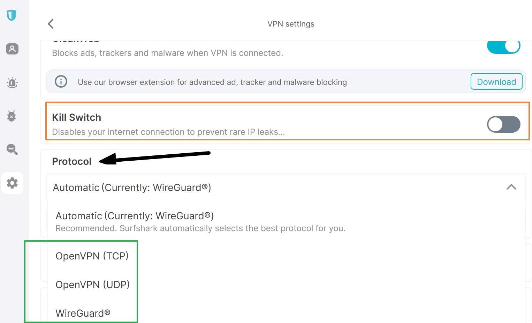This screenshot has width=532, height=323.
Task: Open the Settings gear icon
Action: coord(12,183)
